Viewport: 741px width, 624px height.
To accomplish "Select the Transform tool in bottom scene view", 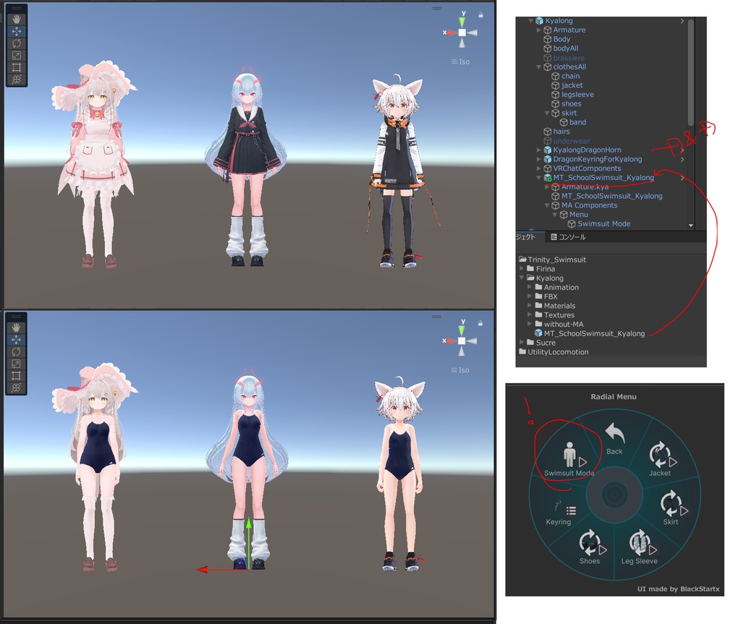I will [x=16, y=388].
